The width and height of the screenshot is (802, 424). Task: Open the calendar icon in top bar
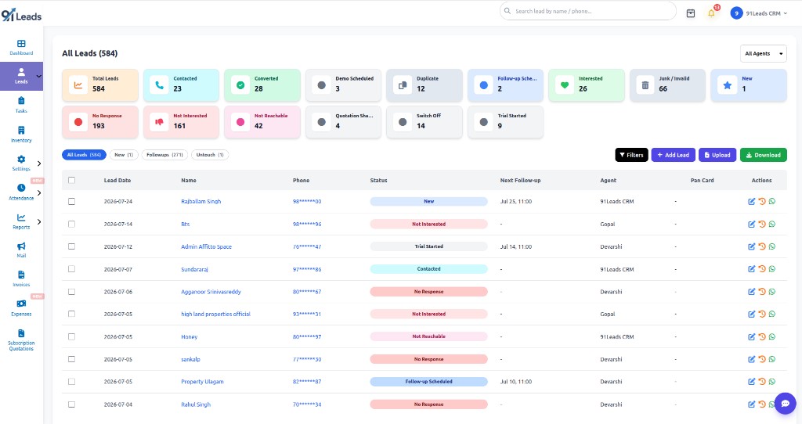click(x=691, y=13)
